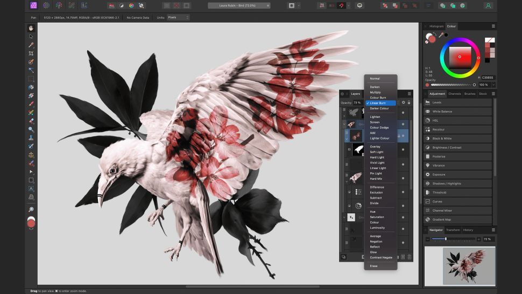522x294 pixels.
Task: Open the Tone Mapping persona
Action: 71,5
